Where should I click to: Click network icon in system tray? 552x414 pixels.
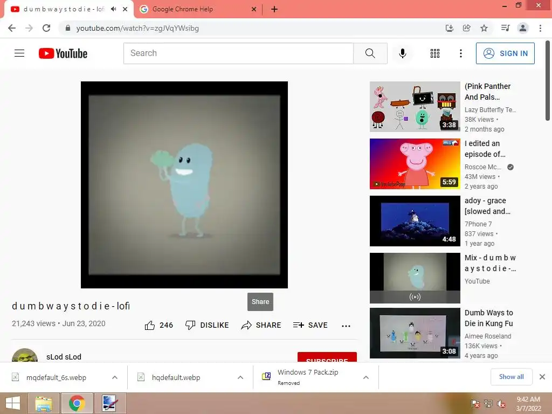[x=488, y=403]
